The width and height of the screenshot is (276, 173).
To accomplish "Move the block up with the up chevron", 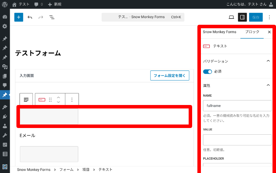I will tap(58, 97).
